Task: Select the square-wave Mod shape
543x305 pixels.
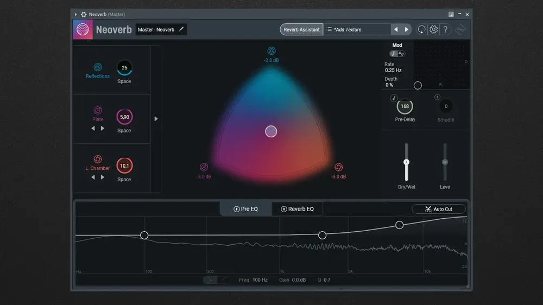Action: 393,54
